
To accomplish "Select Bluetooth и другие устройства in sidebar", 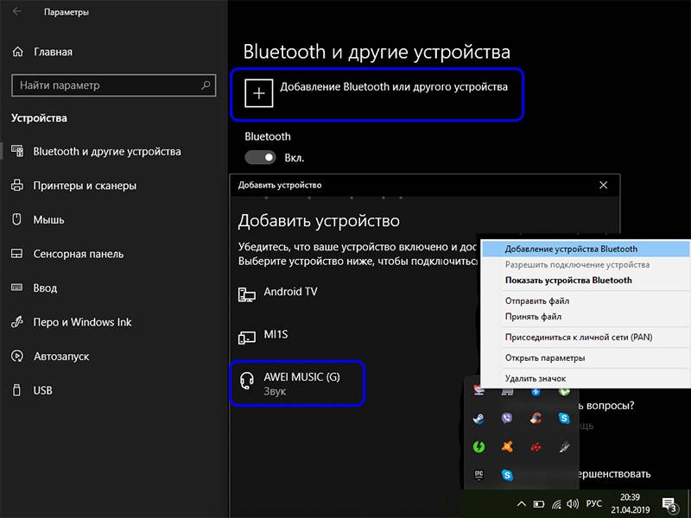I will click(x=106, y=151).
